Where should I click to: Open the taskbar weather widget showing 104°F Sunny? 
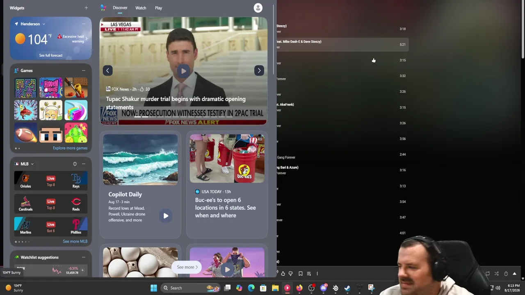coord(14,288)
